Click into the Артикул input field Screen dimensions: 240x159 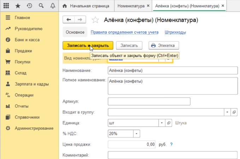pos(149,102)
